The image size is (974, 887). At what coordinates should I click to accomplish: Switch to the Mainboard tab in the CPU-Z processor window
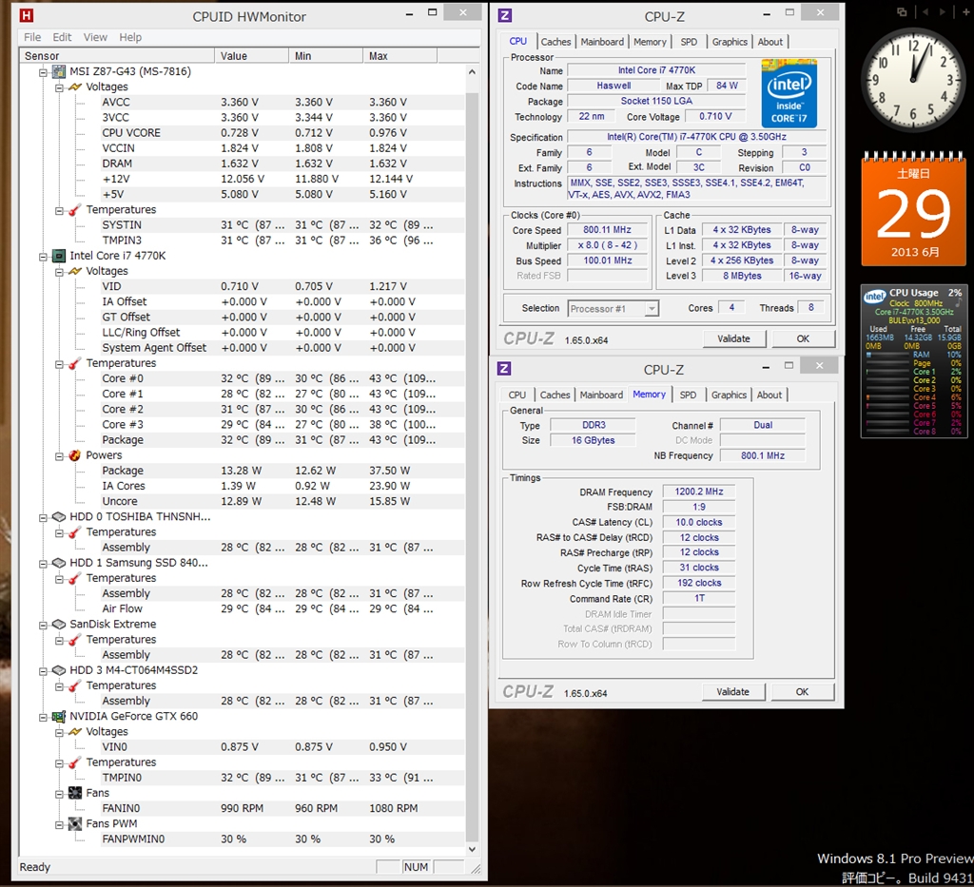coord(602,42)
